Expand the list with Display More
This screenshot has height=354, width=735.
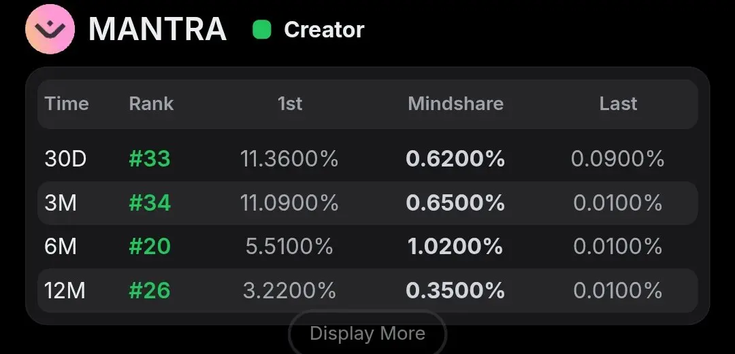[367, 334]
